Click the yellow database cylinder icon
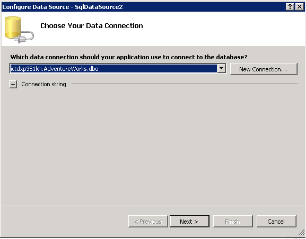This screenshot has width=306, height=239. (13, 27)
